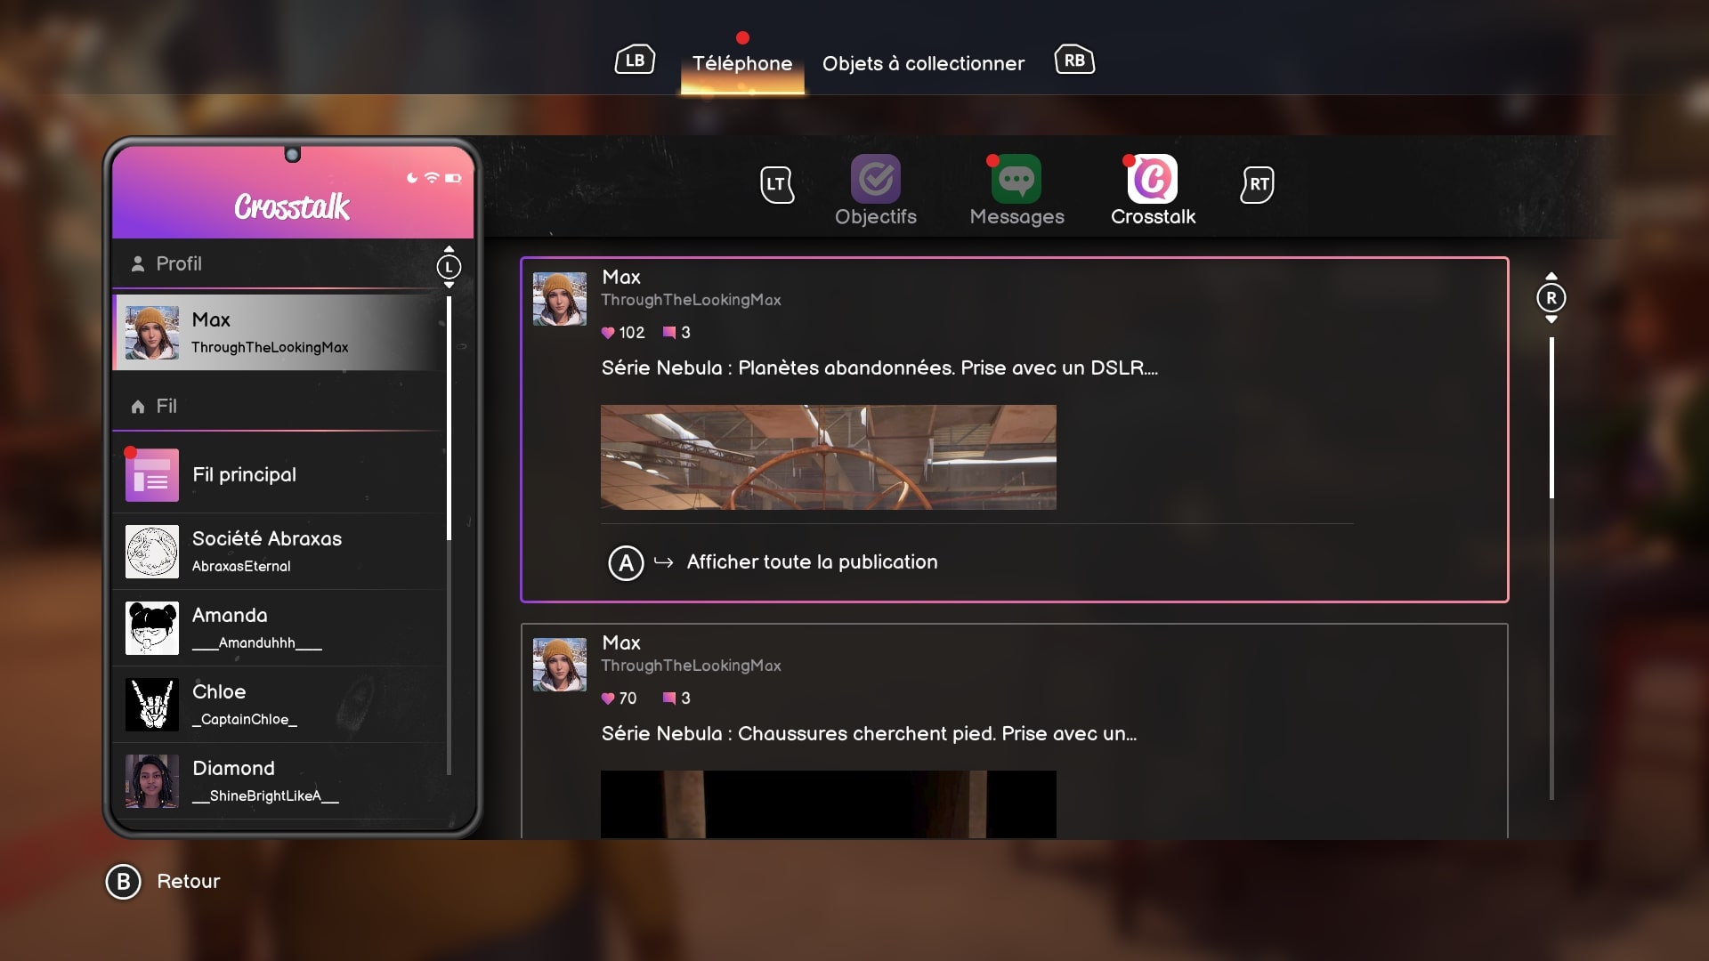Expand Fil principal feed section
Viewport: 1709px width, 961px height.
(244, 475)
